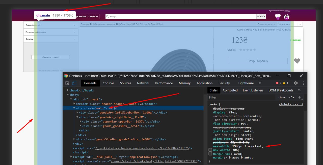The image size is (323, 165).
Task: Click the gray favorite heart beside the product
Action: (297, 61)
